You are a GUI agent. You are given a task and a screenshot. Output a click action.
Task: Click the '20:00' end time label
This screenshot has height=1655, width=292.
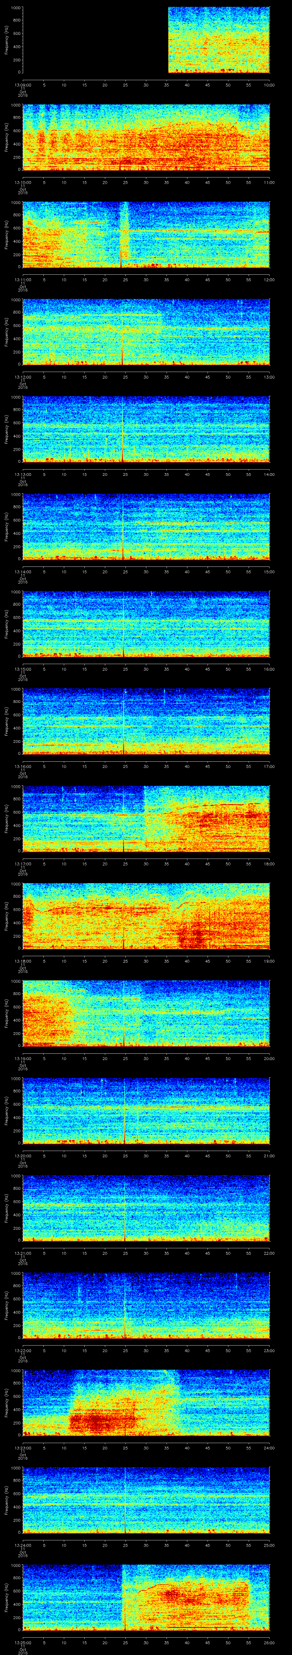[269, 1058]
